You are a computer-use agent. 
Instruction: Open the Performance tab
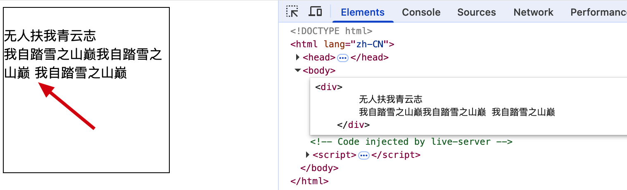598,12
